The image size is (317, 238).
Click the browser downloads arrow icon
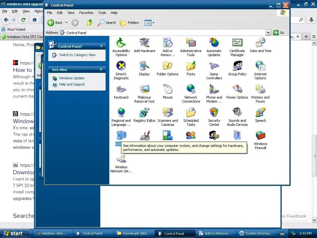pyautogui.click(x=311, y=20)
